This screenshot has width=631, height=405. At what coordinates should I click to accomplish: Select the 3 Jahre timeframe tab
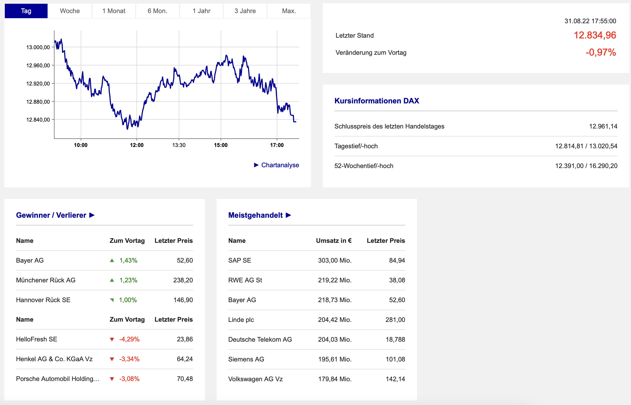pos(245,11)
